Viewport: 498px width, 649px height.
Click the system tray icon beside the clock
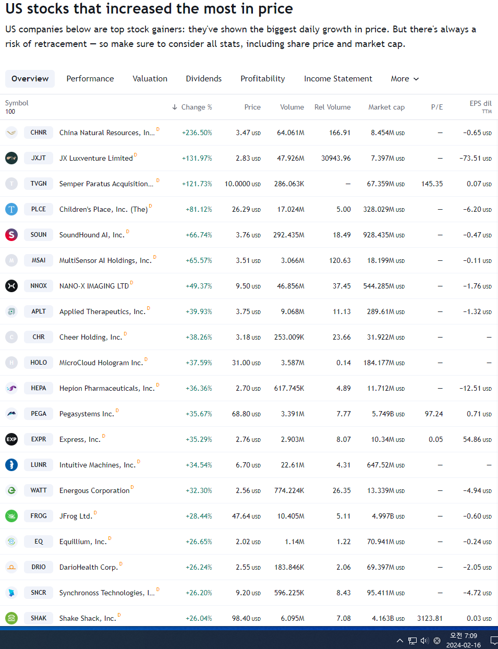[x=437, y=641]
